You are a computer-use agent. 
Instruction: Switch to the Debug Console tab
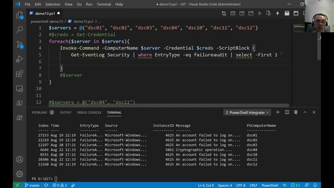[89, 112]
